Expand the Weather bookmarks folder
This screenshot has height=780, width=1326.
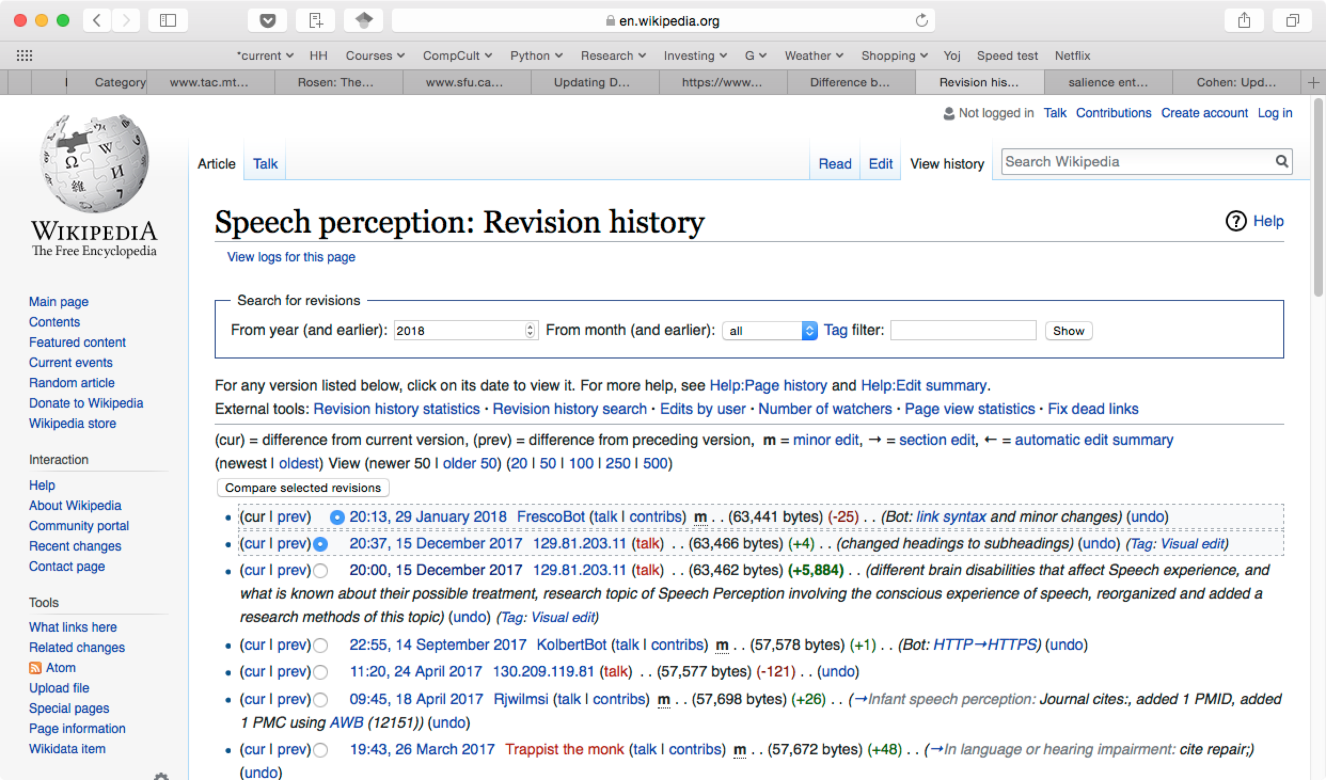pos(814,55)
